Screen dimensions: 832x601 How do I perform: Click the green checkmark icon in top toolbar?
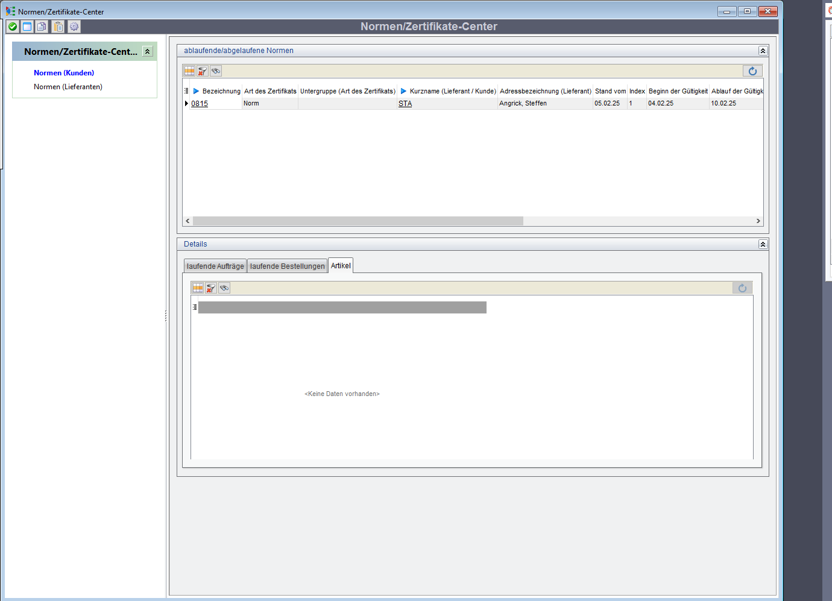(x=12, y=27)
